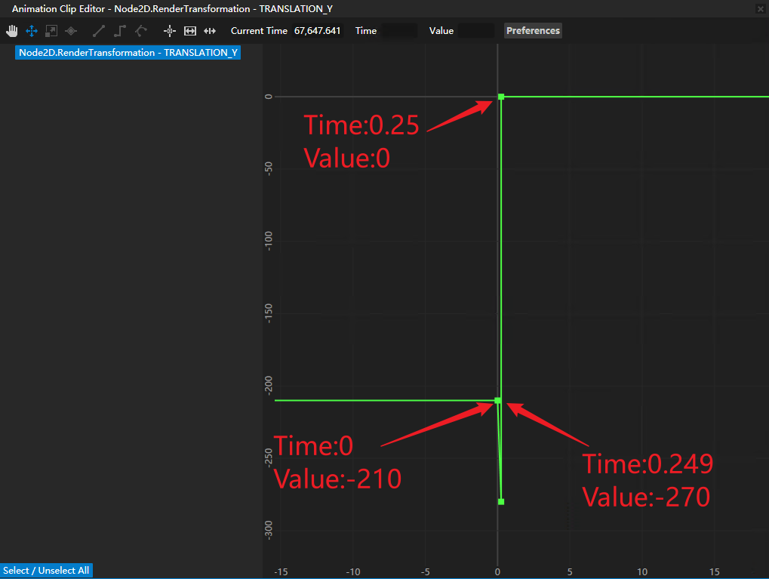Click into the Time input box
The width and height of the screenshot is (769, 579).
399,30
